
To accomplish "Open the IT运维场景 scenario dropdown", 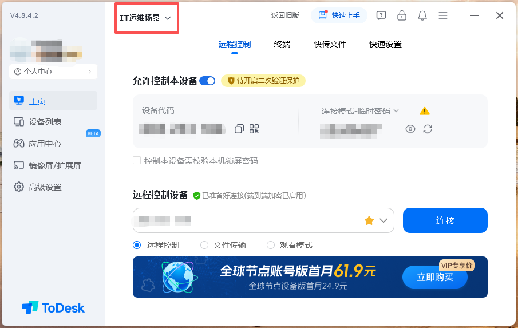I will [x=145, y=18].
